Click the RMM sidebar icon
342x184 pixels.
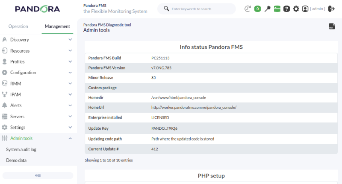(x=4, y=83)
